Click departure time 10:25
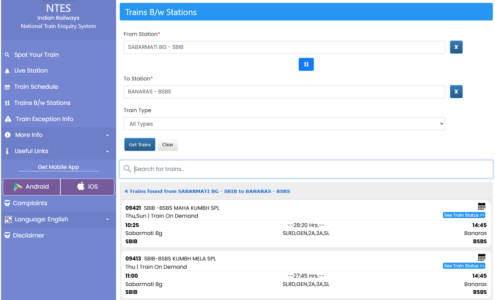The width and height of the screenshot is (495, 300). (132, 225)
